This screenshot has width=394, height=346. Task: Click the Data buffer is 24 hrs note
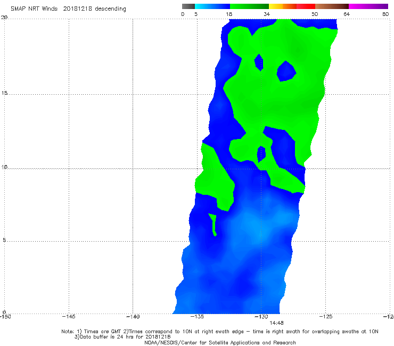coord(122,337)
